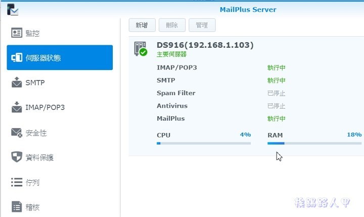364x217 pixels.
Task: Click the 稽核 document icon in sidebar
Action: pos(17,206)
